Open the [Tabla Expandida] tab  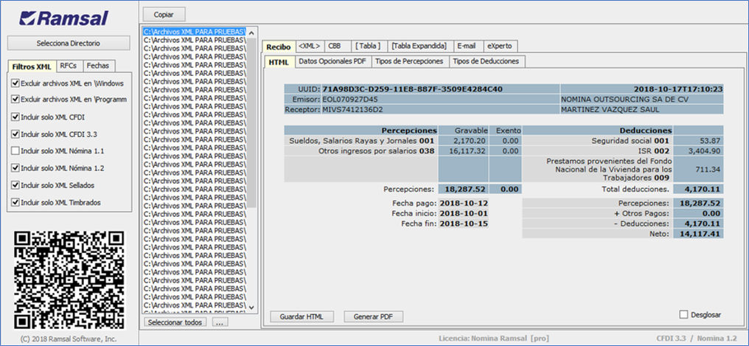pos(419,46)
